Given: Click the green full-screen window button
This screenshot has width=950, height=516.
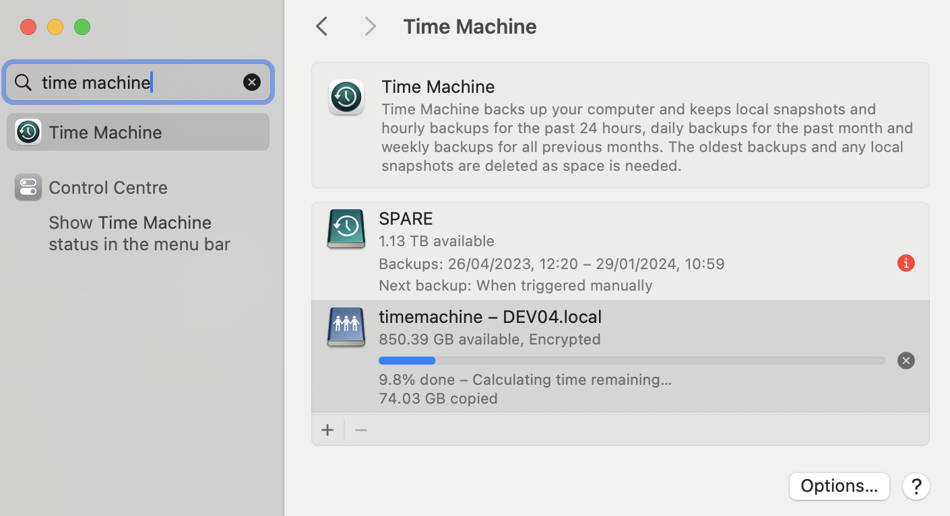Looking at the screenshot, I should pyautogui.click(x=82, y=27).
